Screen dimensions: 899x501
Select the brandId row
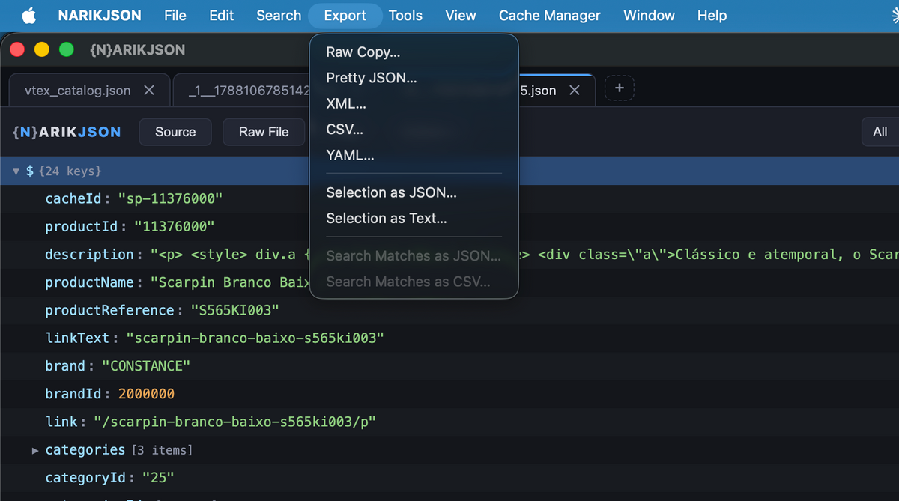(x=449, y=394)
